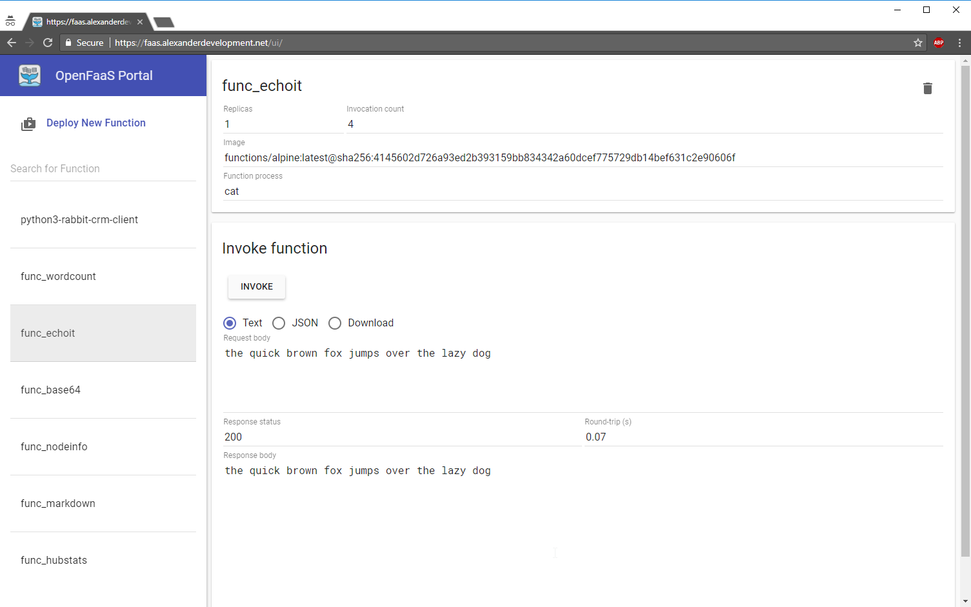Maximize the browser window

[x=926, y=10]
